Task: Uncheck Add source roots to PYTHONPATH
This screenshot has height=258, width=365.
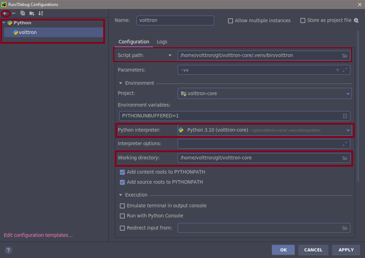Action: click(122, 182)
